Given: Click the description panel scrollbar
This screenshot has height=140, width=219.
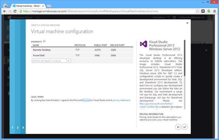Looking at the screenshot, I should point(185,58).
